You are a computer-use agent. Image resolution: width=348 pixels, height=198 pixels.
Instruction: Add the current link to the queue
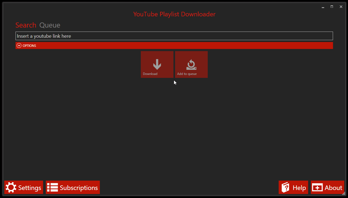click(191, 64)
